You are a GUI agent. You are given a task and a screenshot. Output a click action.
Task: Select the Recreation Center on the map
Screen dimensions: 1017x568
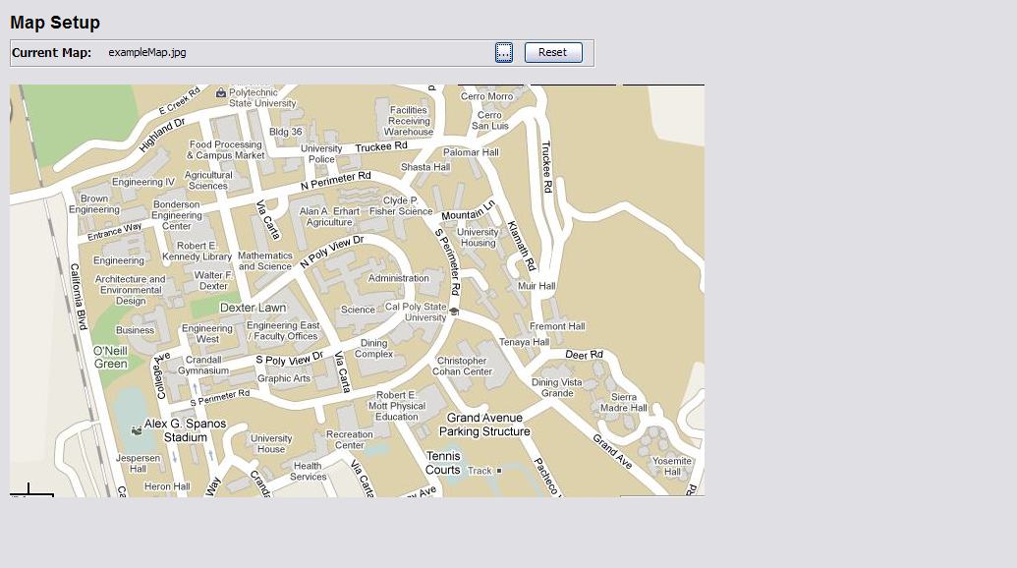click(x=349, y=439)
